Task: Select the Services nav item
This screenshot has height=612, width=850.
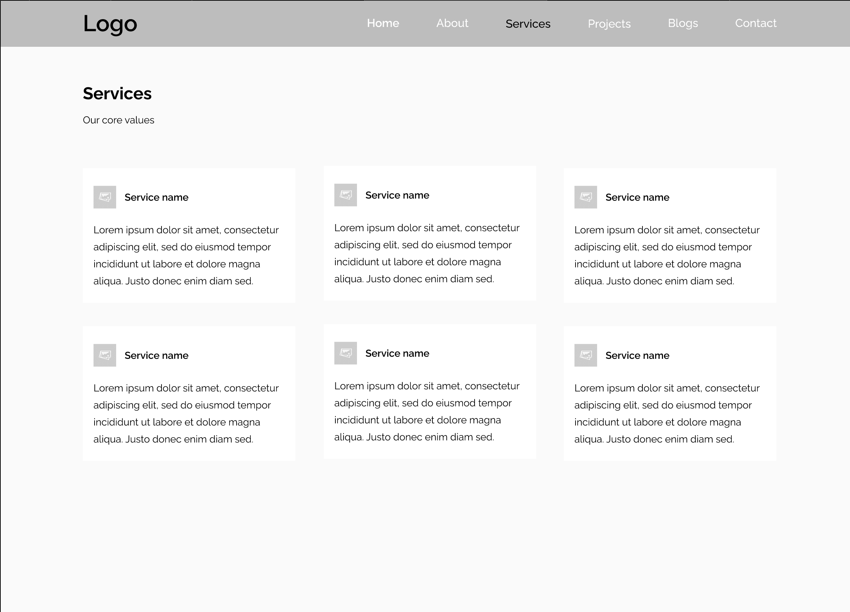Action: (528, 24)
